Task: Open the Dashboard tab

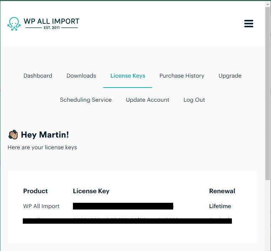Action: point(38,76)
